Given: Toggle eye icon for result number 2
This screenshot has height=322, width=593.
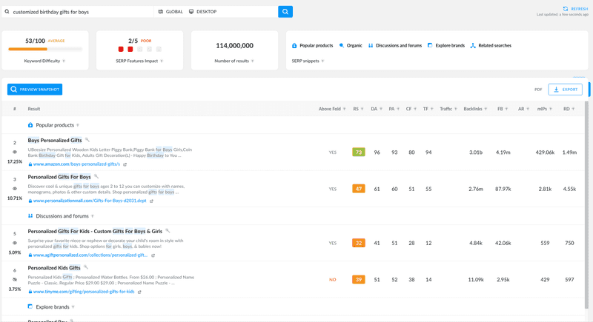Looking at the screenshot, I should pyautogui.click(x=15, y=152).
